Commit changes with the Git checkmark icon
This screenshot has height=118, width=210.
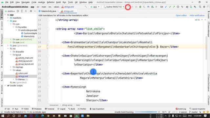pos(170,7)
